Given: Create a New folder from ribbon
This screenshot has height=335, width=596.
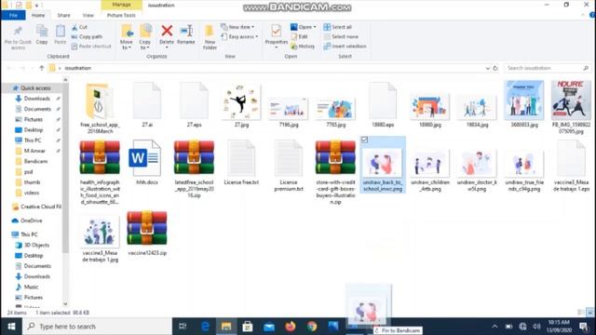Looking at the screenshot, I should point(210,37).
